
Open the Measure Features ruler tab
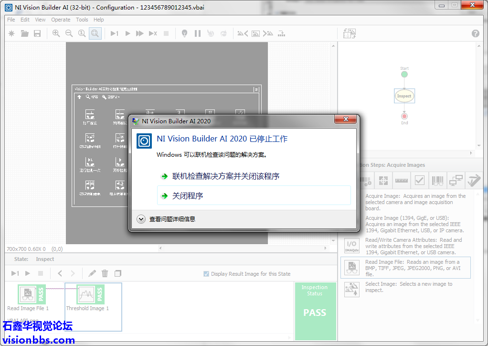coord(402,180)
